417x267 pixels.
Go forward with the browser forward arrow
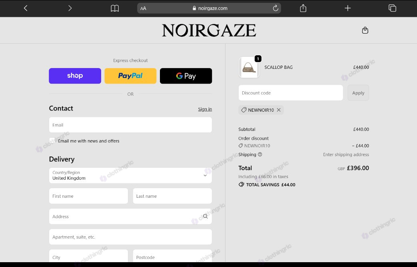pos(70,8)
